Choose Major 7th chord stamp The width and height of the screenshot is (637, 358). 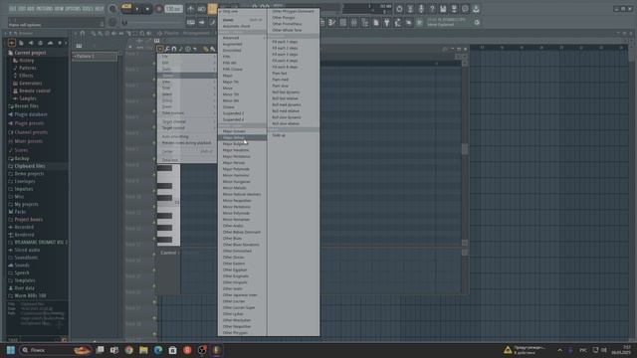pos(242,82)
